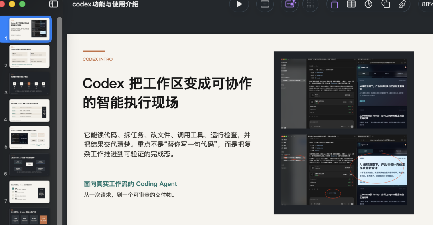Select slide 3 thumbnail in navigator
The height and width of the screenshot is (225, 433).
[x=30, y=84]
